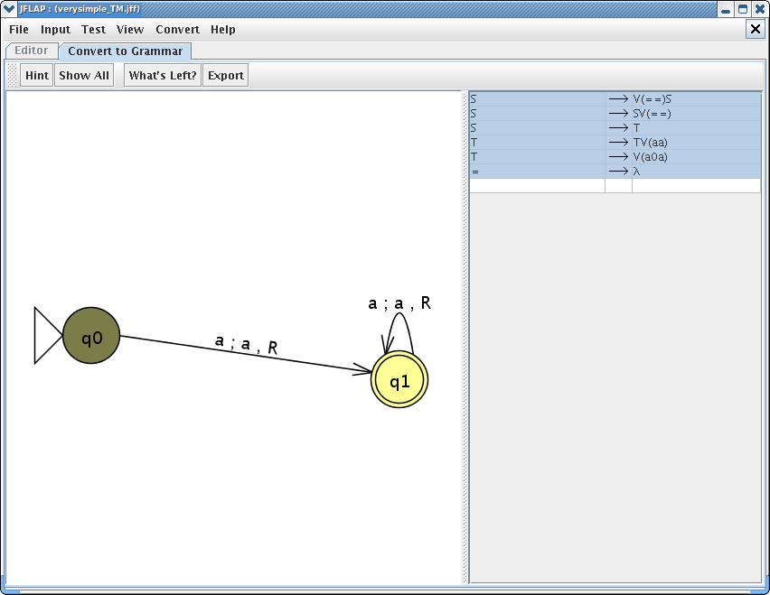Open the window menu icon in title bar
This screenshot has height=595, width=770.
pyautogui.click(x=9, y=9)
